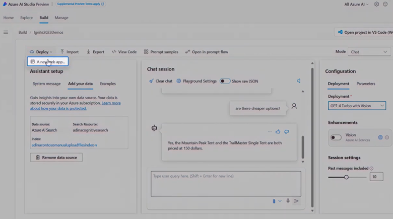Click Open project in VS Code button
393x219 pixels.
[365, 32]
